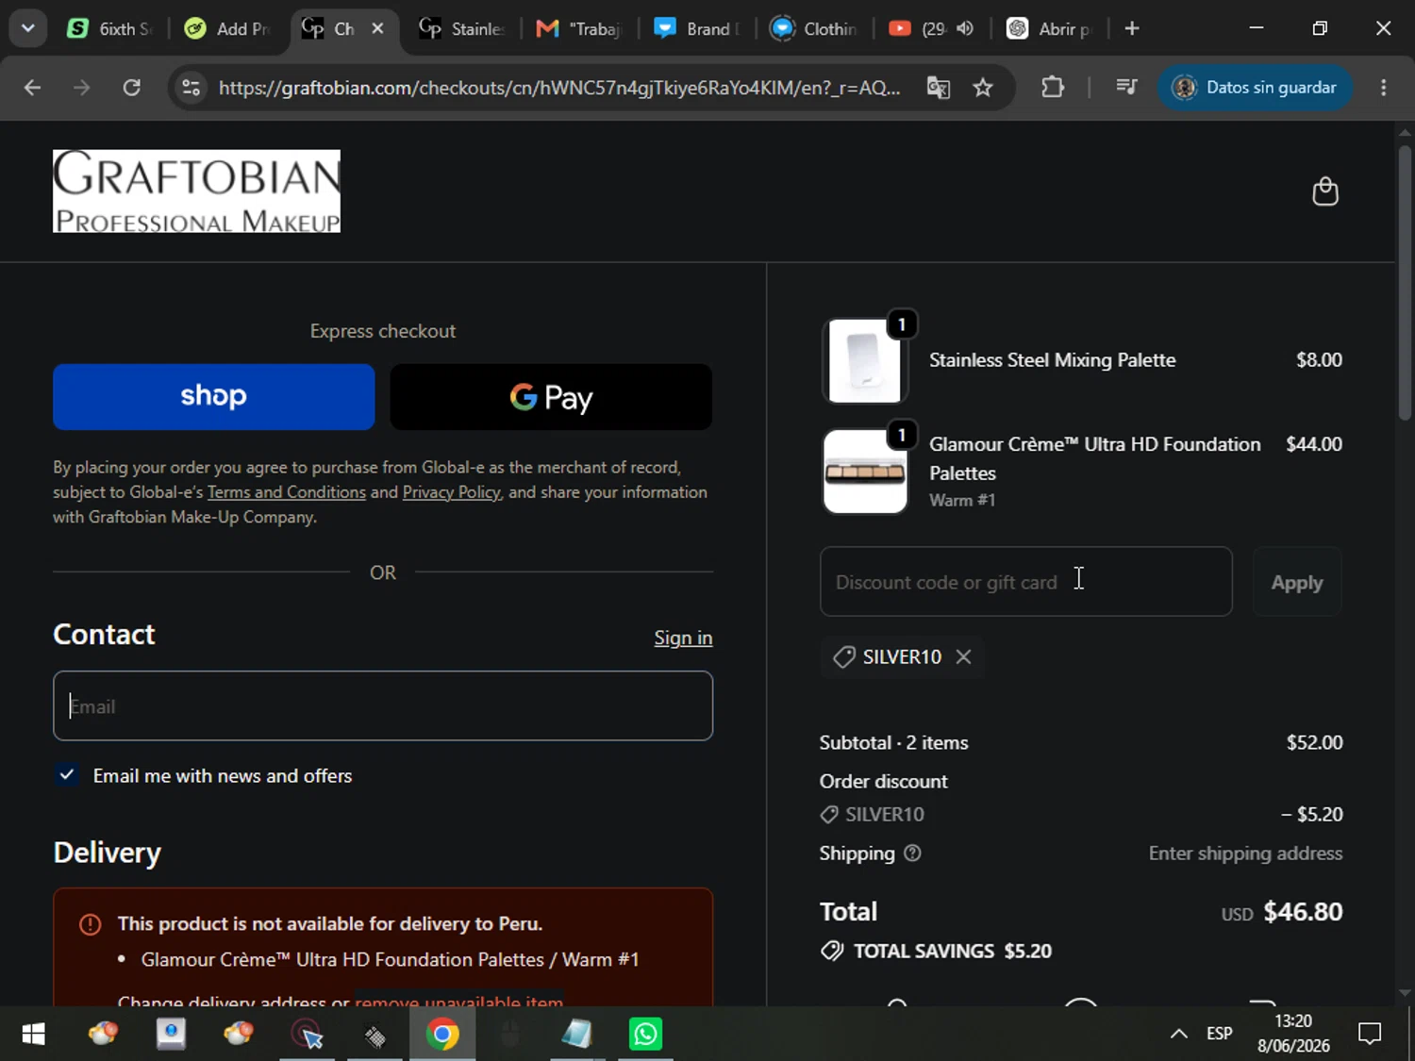Reload the checkout page
Viewport: 1415px width, 1061px height.
pyautogui.click(x=132, y=88)
